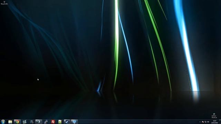Open the Windows Start menu orb

(3, 122)
